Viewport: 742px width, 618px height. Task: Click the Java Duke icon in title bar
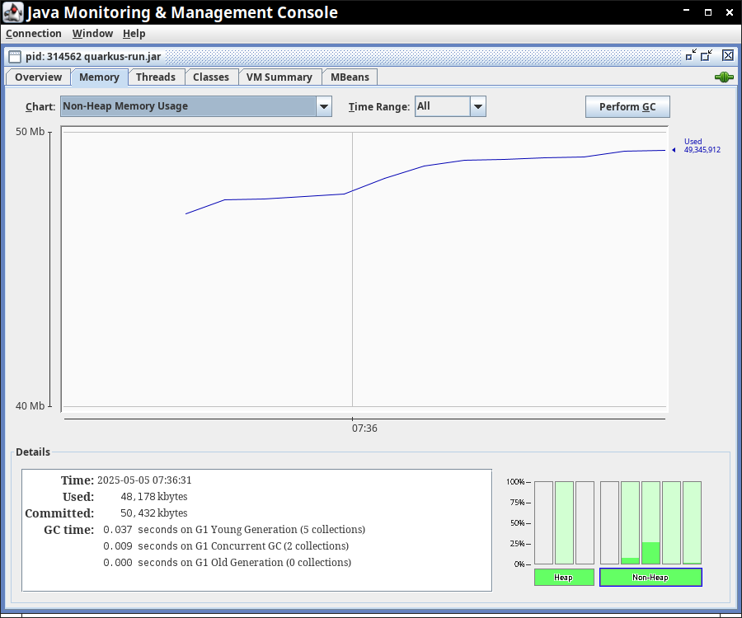(x=13, y=12)
